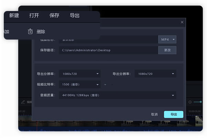This screenshot has width=207, height=139.
Task: Click the 新建 (New) menu item
Action: click(14, 15)
